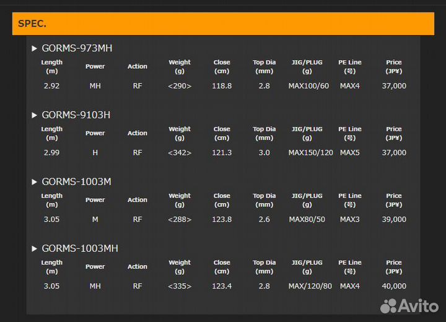This screenshot has height=322, width=446.
Task: Select the GORMS-9103H model title
Action: 76,115
